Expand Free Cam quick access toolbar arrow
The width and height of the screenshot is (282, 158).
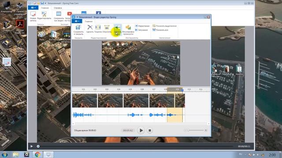pyautogui.click(x=45, y=3)
